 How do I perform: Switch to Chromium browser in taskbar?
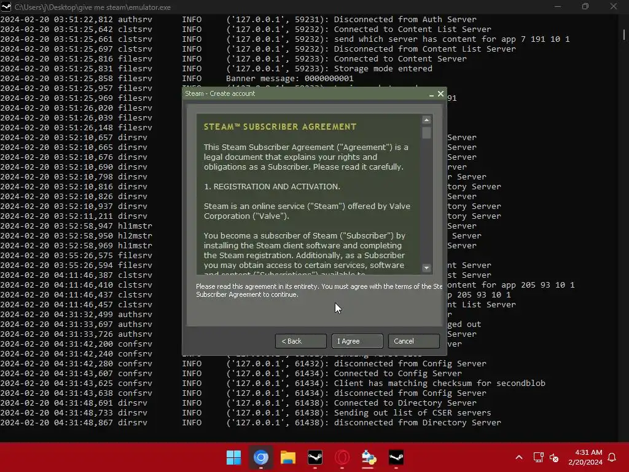click(260, 457)
